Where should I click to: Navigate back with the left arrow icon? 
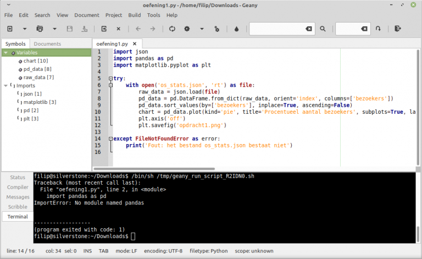click(138, 29)
